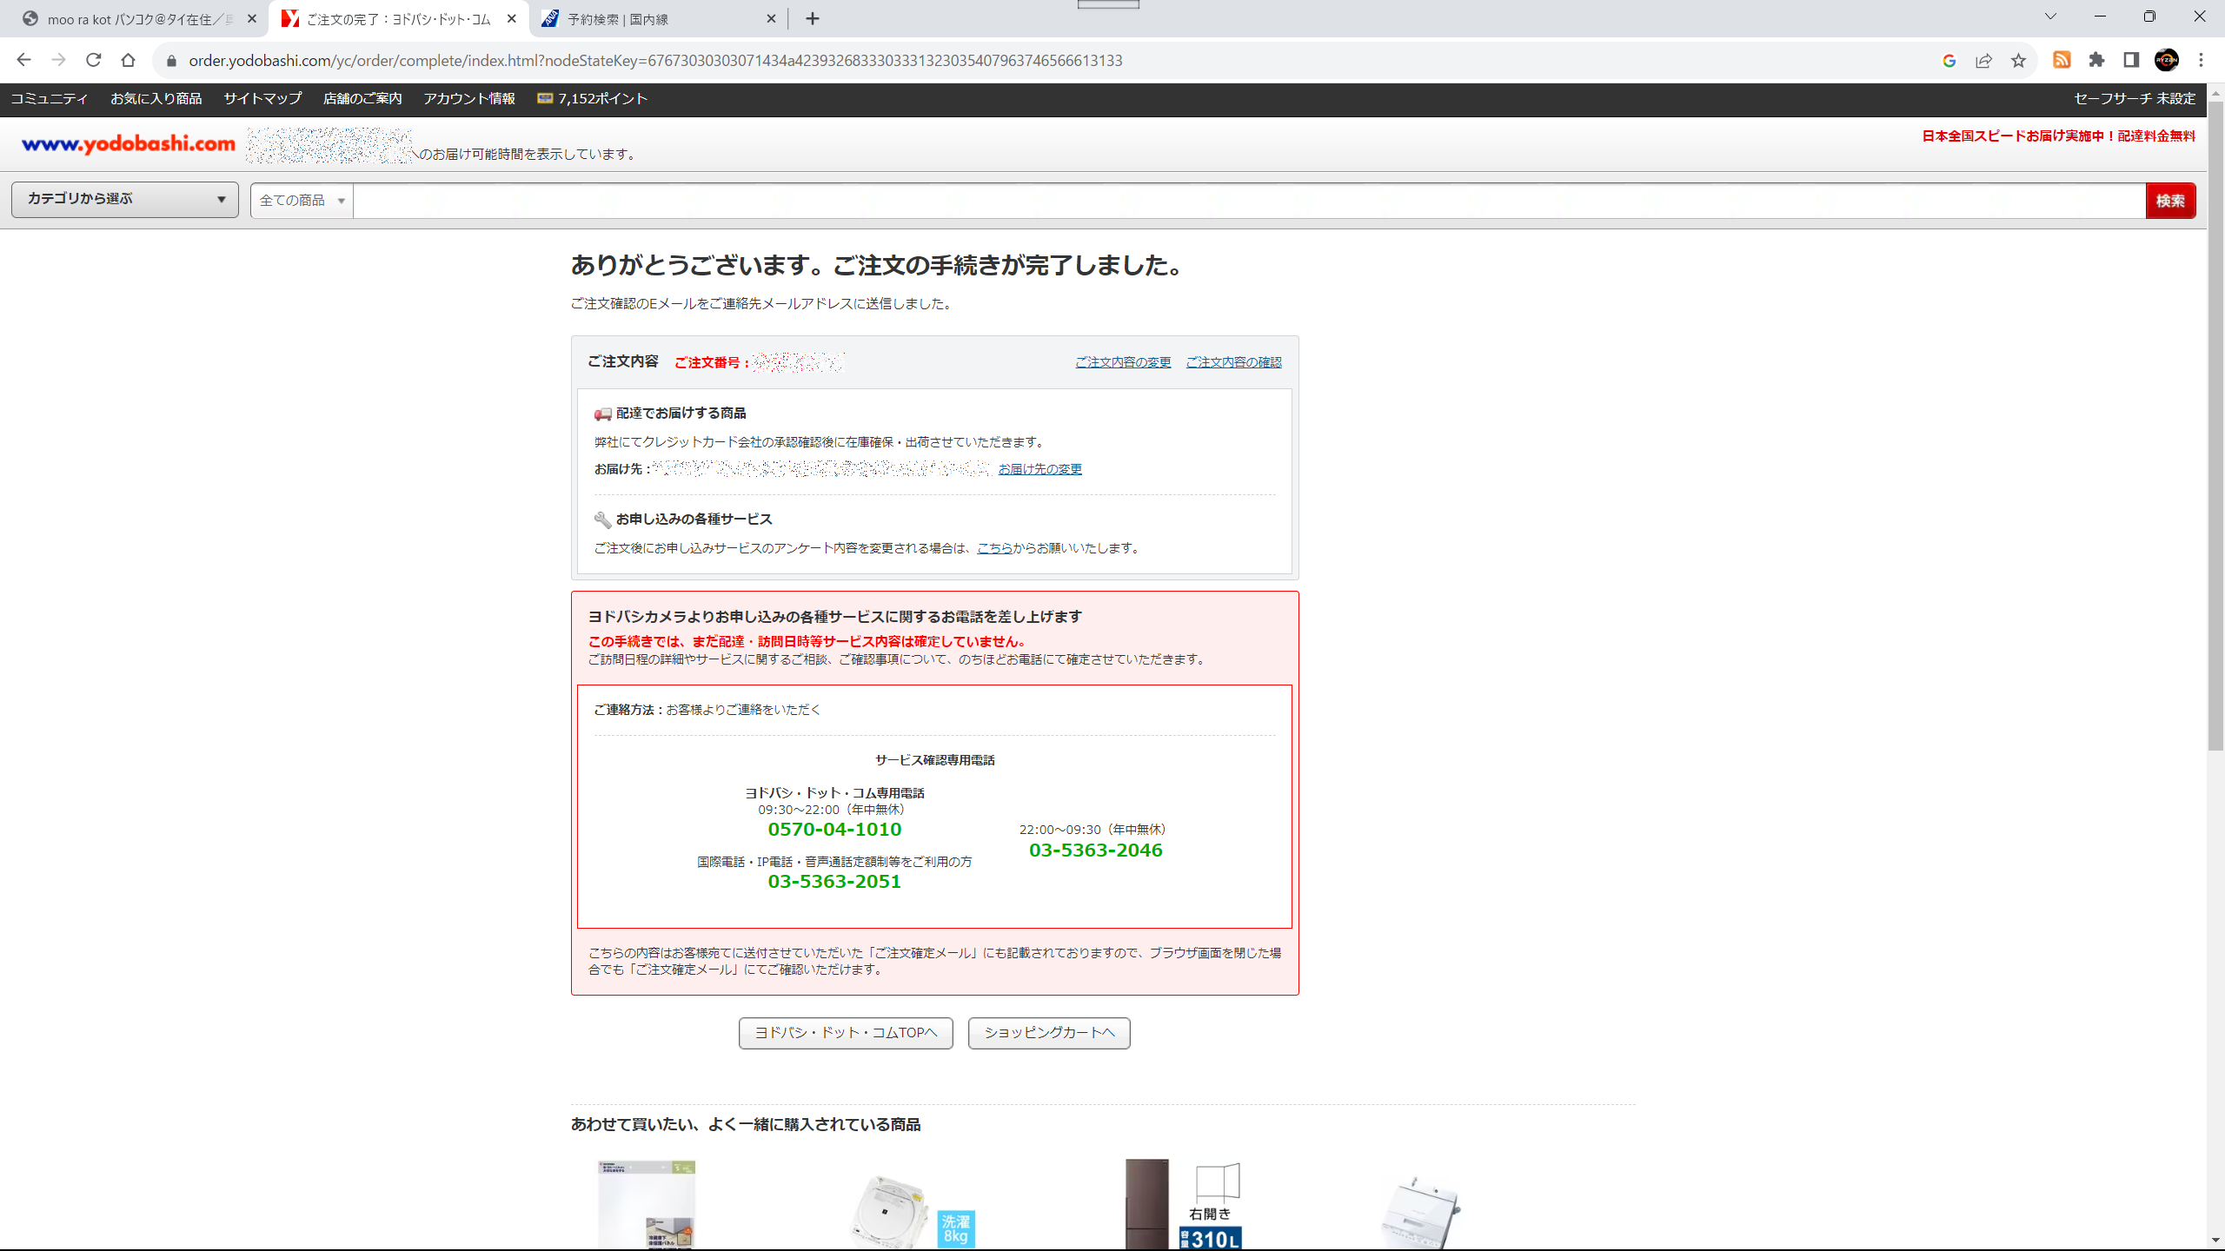Screen dimensions: 2225x1251
Task: Open 店舗のご案内 in top bar
Action: click(362, 98)
